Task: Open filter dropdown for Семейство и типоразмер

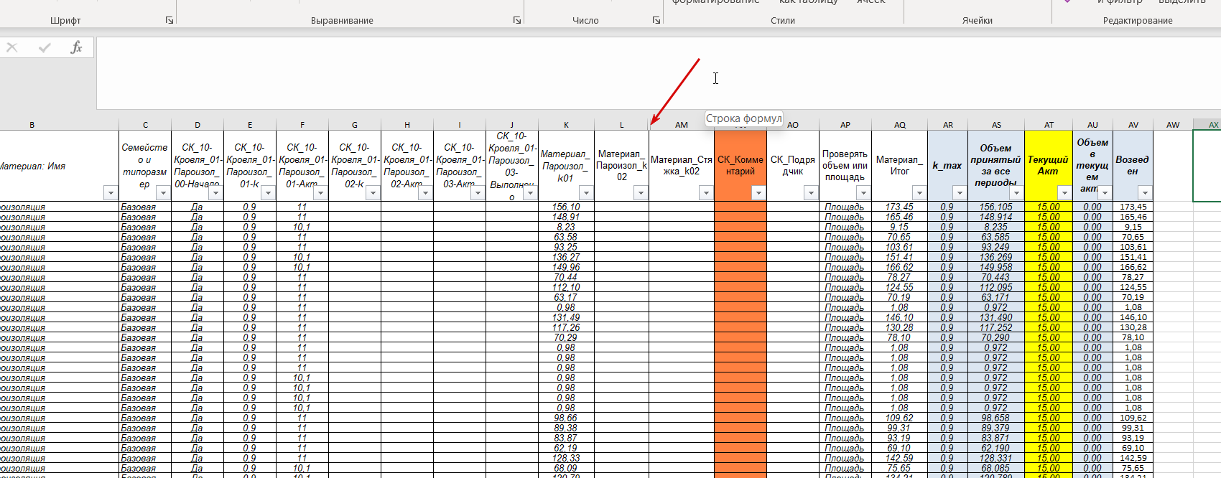Action: pyautogui.click(x=163, y=193)
